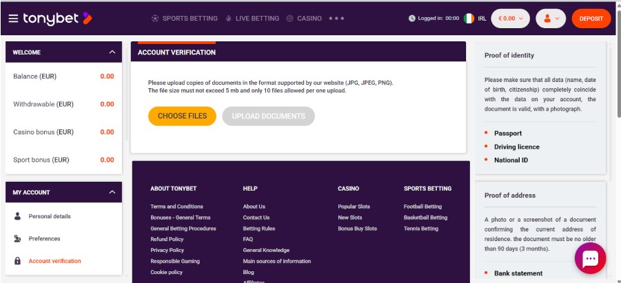This screenshot has width=621, height=283.
Task: Open the hamburger menu icon
Action: tap(13, 18)
